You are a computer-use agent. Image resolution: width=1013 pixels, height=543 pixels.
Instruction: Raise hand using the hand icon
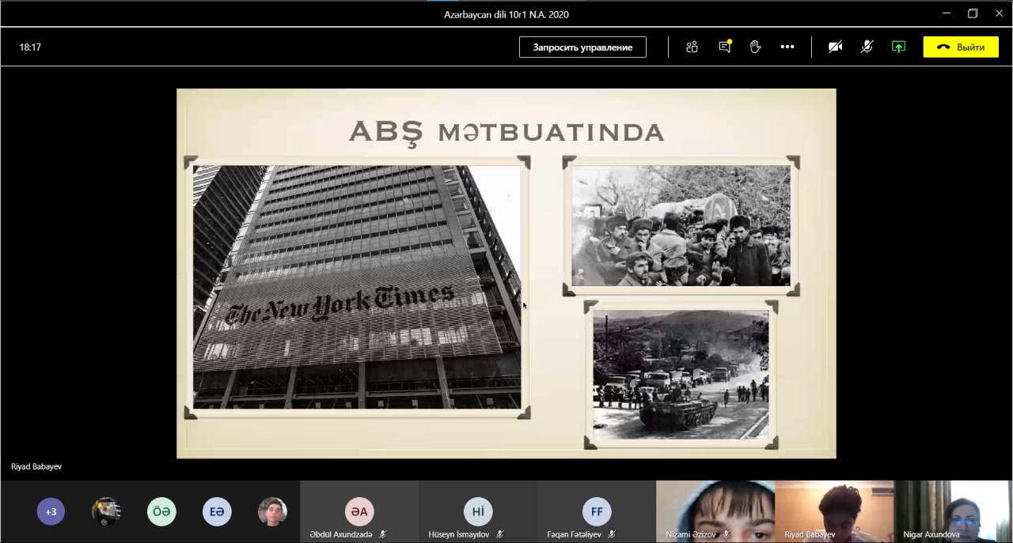coord(755,47)
